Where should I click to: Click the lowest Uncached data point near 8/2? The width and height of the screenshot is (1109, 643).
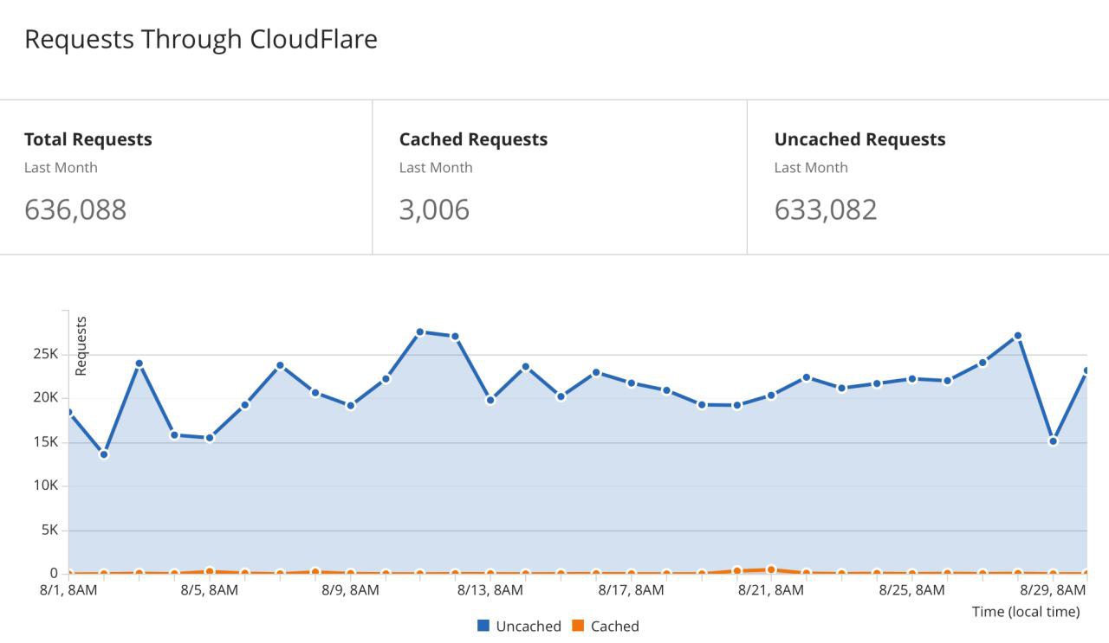coord(104,454)
